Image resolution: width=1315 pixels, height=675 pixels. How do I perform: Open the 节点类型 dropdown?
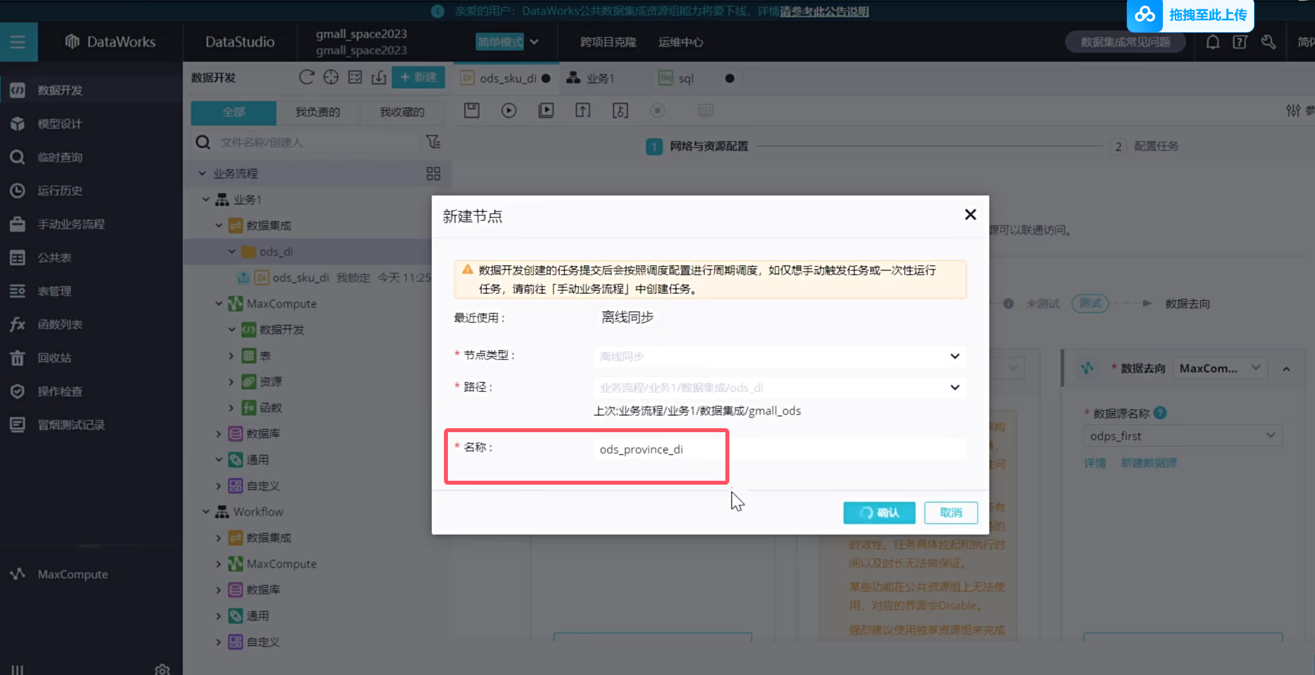point(779,356)
